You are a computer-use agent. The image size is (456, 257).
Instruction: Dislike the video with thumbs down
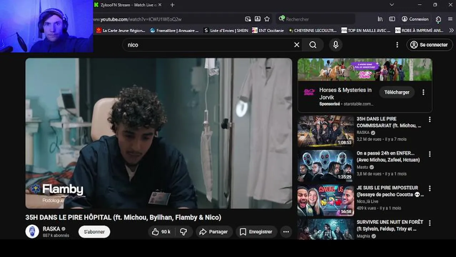(x=183, y=232)
